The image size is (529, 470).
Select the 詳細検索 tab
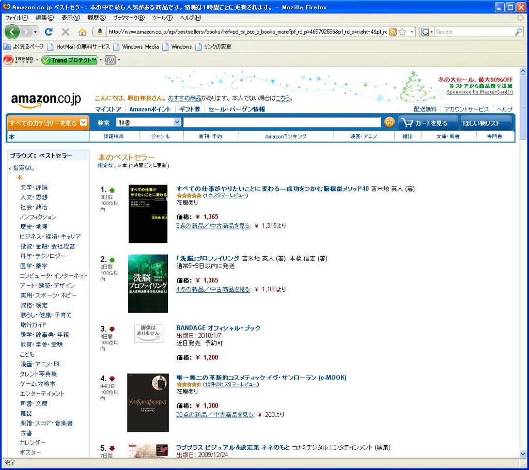(x=114, y=136)
